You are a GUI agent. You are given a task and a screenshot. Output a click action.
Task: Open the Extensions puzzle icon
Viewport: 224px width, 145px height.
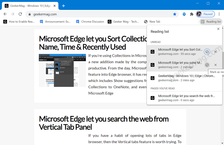pos(192,14)
